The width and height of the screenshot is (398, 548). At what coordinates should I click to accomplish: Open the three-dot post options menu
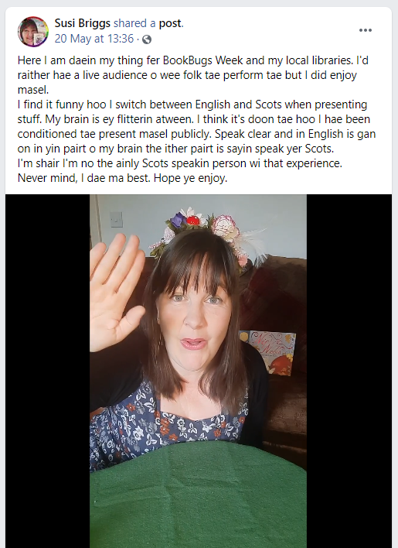tap(366, 30)
